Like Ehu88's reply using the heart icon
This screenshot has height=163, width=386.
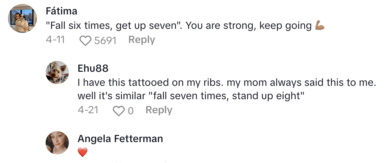(x=118, y=111)
